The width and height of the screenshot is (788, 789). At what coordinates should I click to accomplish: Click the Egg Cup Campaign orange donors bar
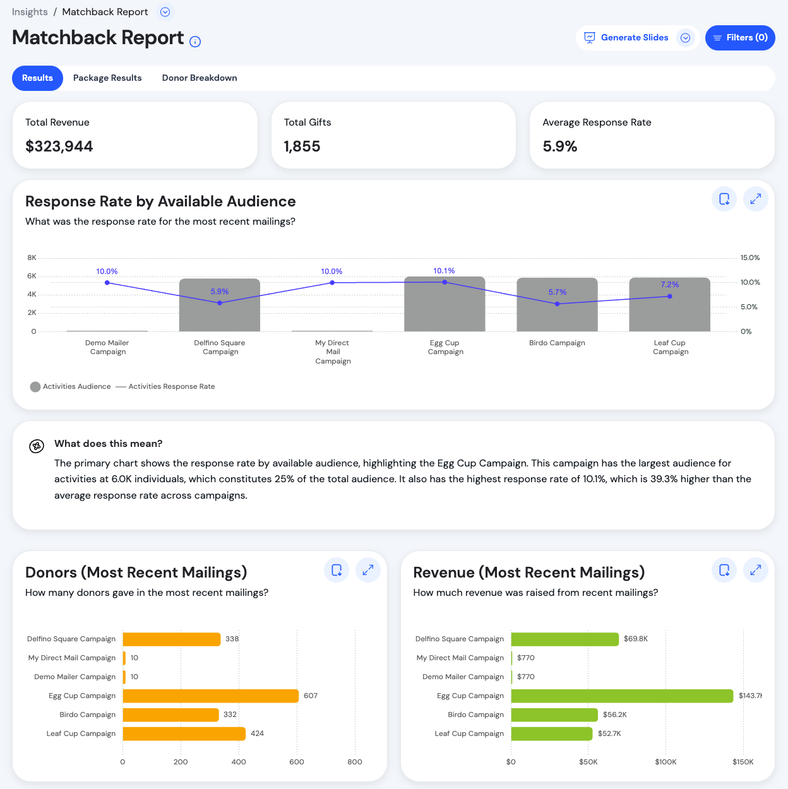point(210,696)
